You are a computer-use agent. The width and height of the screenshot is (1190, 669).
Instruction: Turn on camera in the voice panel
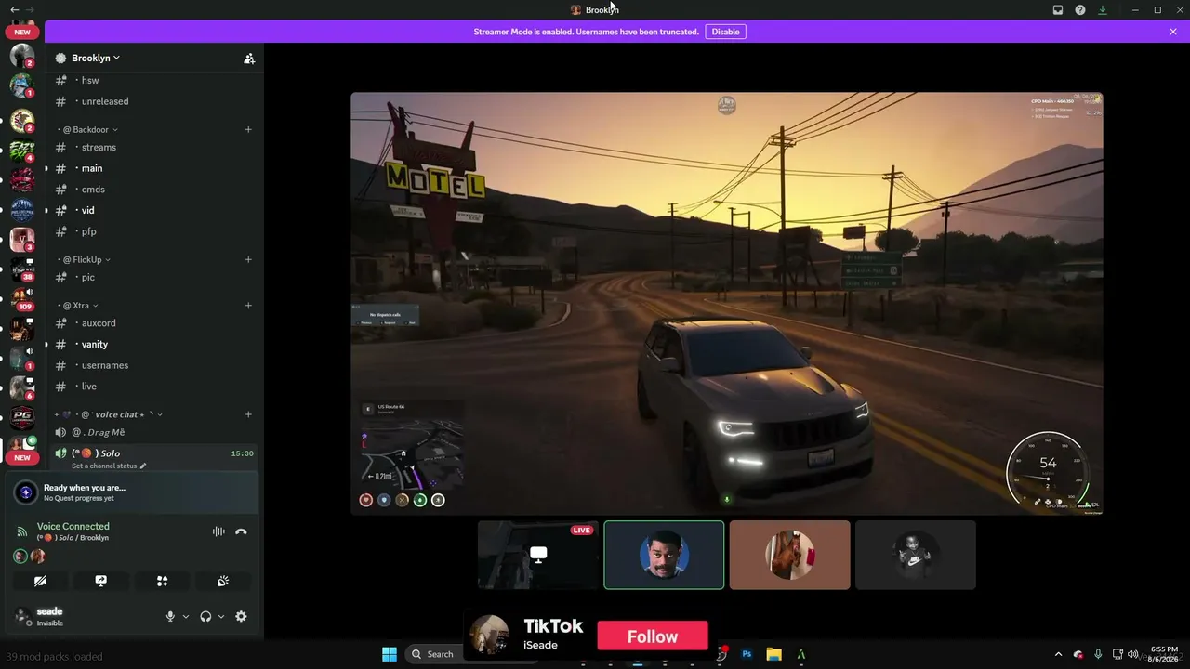(x=40, y=581)
